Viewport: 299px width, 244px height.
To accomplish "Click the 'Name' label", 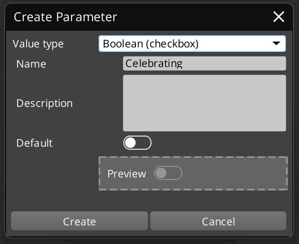I will pyautogui.click(x=31, y=64).
